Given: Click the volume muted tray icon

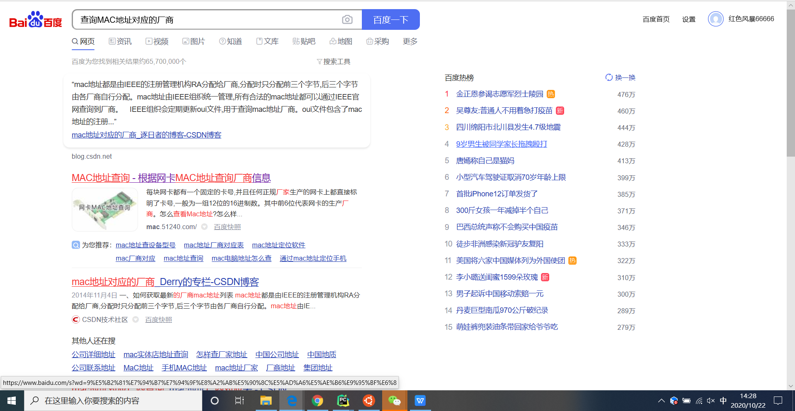Looking at the screenshot, I should tap(711, 401).
